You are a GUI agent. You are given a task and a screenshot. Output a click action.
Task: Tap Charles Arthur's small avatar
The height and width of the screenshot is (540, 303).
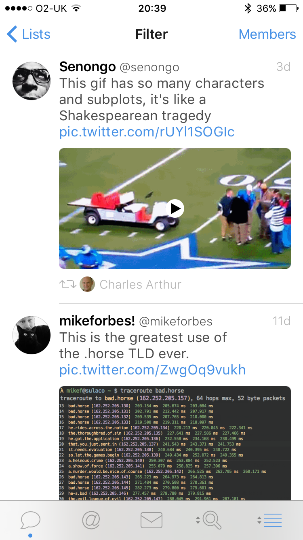click(x=87, y=284)
